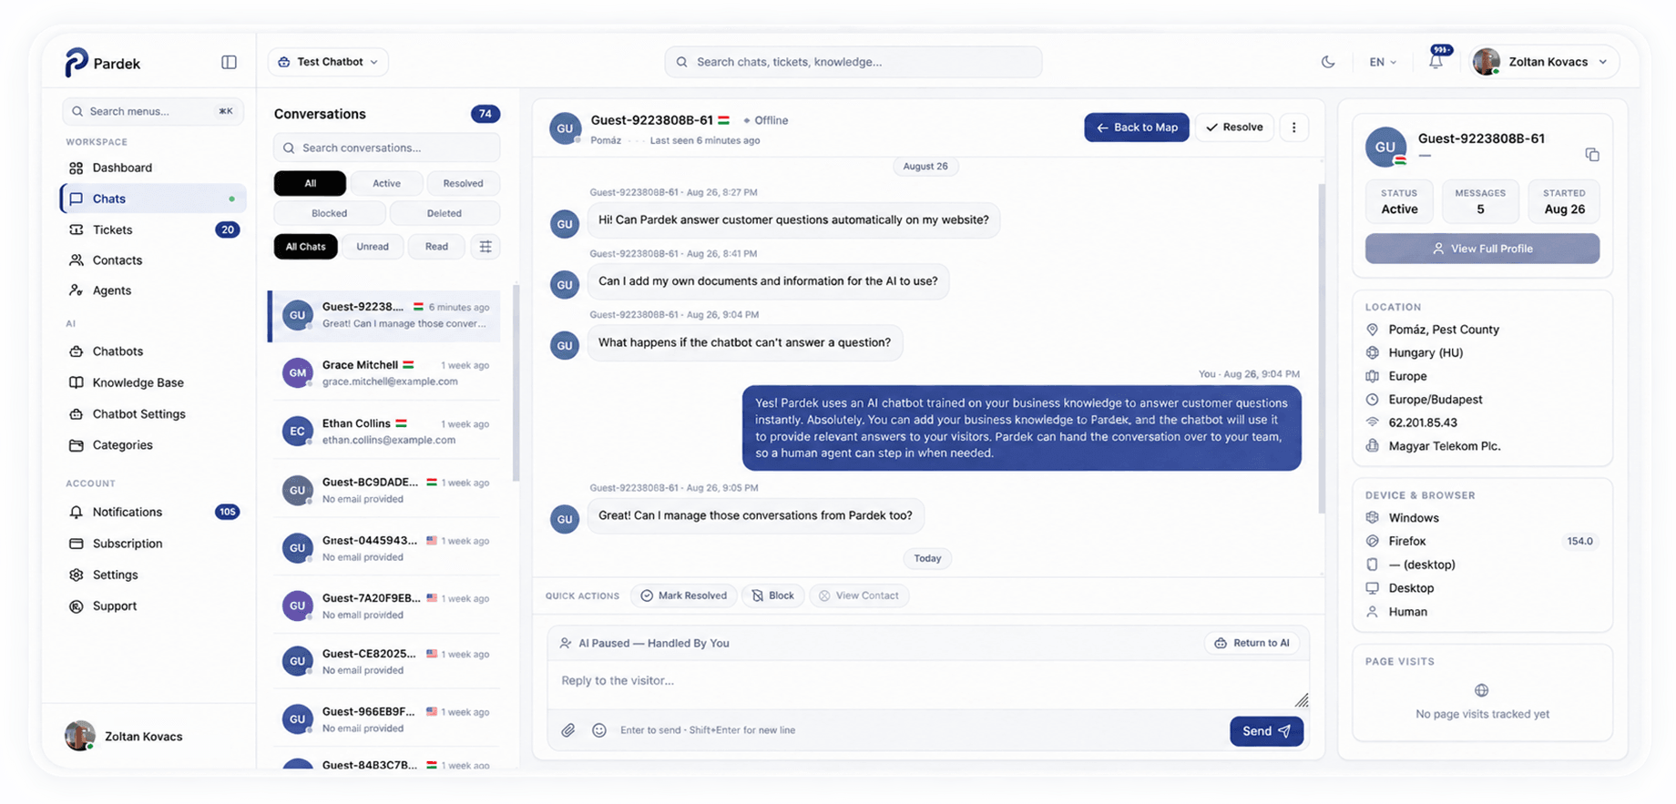Open Tickets in the sidebar
This screenshot has width=1676, height=804.
(x=153, y=229)
